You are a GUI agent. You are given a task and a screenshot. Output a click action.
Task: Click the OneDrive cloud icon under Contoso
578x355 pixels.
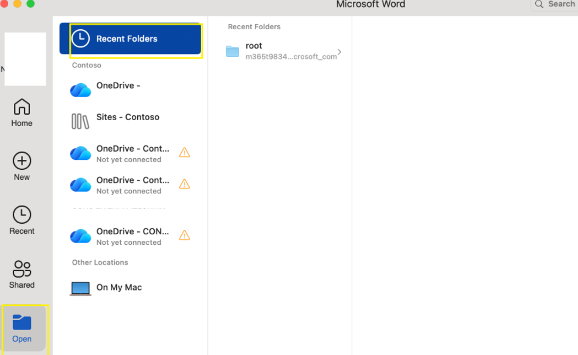point(80,90)
